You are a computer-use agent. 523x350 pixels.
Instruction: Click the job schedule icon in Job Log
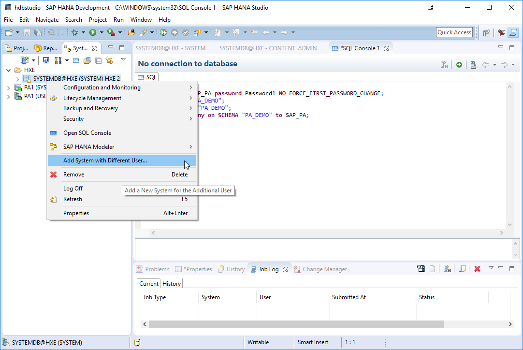tap(421, 269)
